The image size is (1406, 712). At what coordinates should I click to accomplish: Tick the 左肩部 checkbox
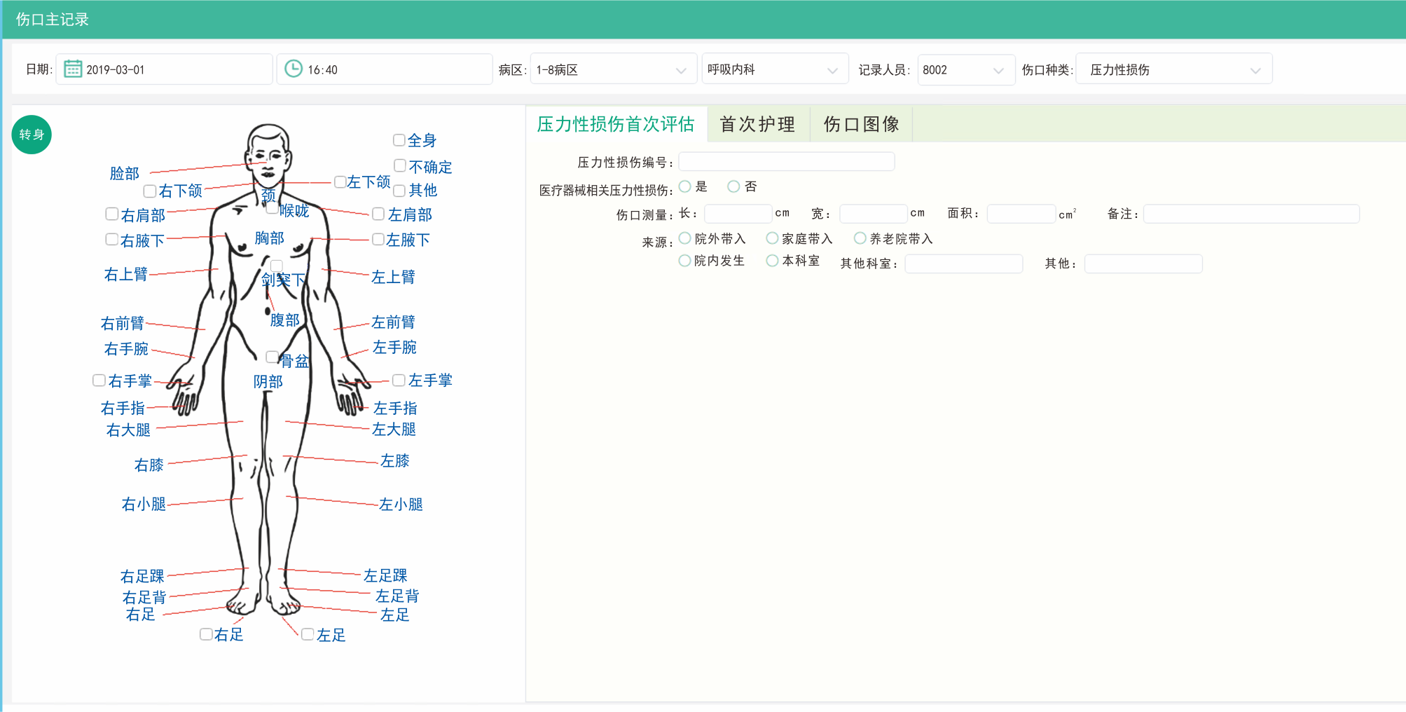[x=378, y=214]
